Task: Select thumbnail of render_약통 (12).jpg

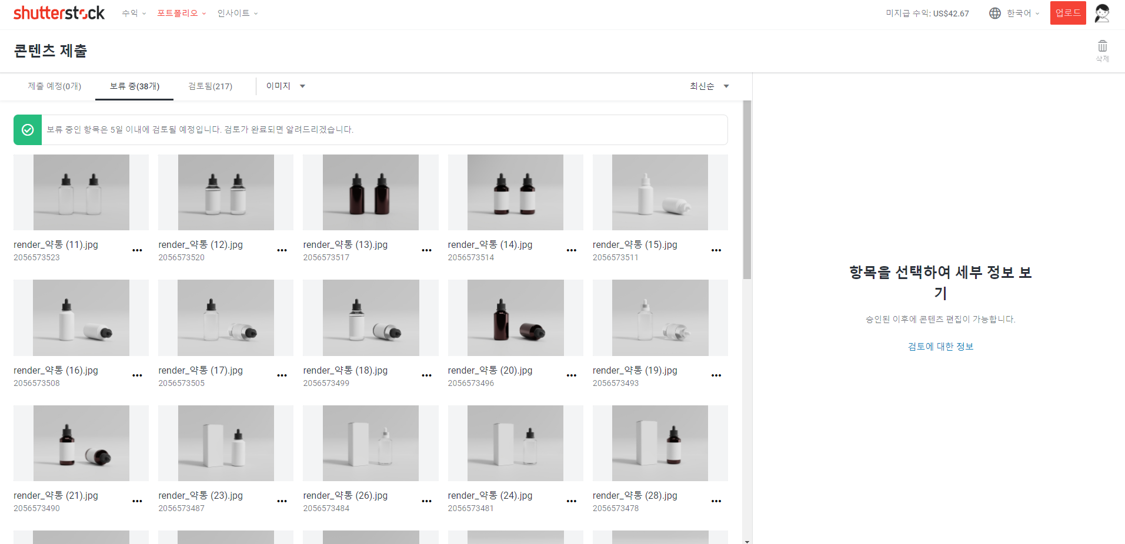Action: pos(226,192)
